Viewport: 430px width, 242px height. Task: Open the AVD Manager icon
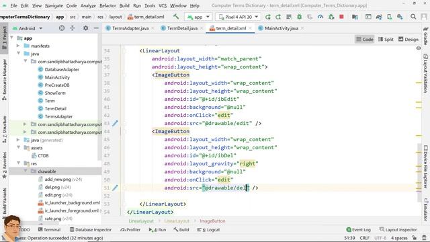[390, 17]
